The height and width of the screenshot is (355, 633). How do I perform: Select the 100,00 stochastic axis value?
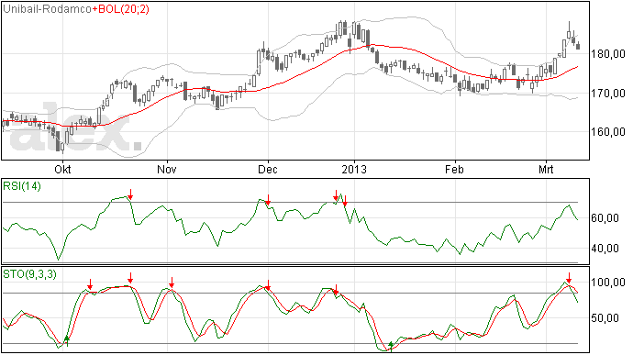click(x=608, y=283)
